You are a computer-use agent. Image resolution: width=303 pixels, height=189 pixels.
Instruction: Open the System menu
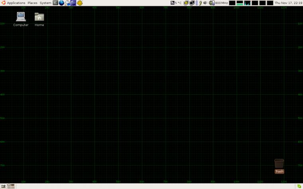click(45, 3)
